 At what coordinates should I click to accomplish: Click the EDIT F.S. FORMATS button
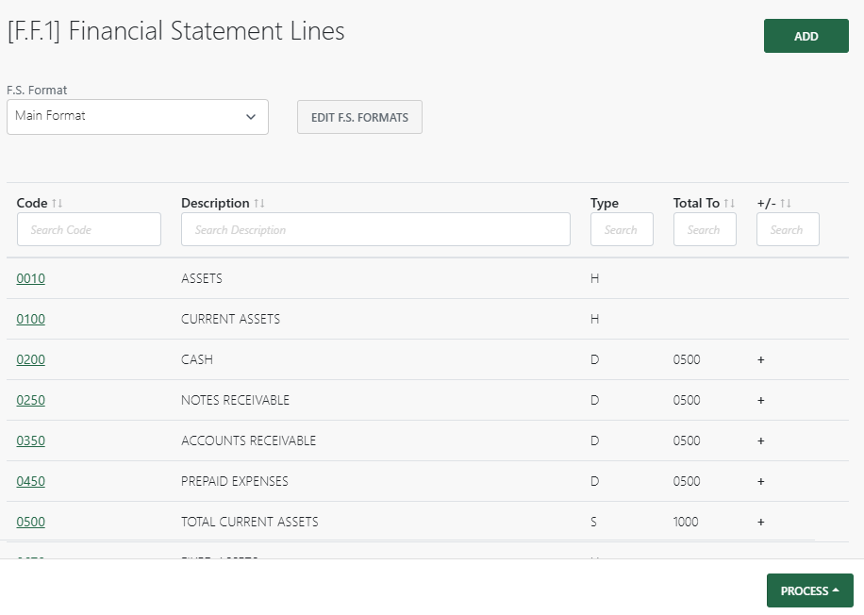[x=359, y=117]
